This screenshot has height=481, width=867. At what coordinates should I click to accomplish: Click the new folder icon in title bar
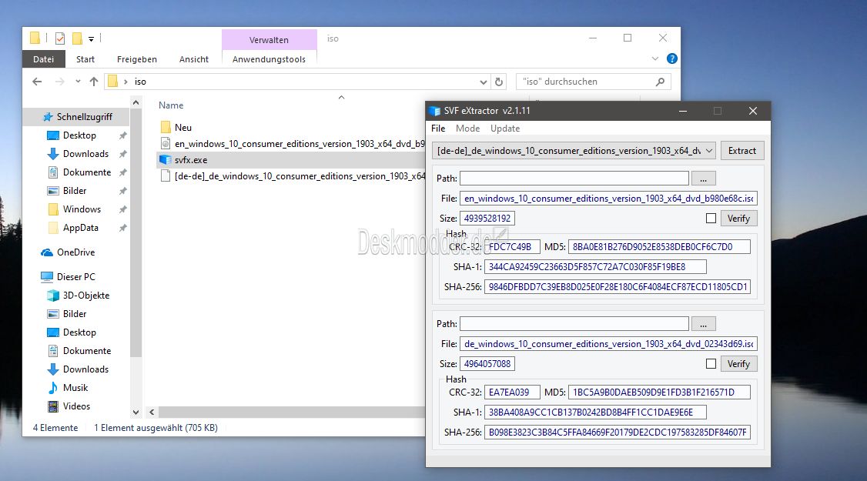click(x=78, y=38)
